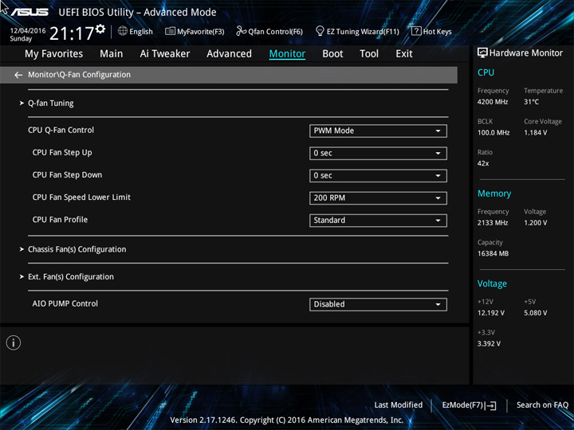Open the CPU Fan Step Up dropdown

click(x=378, y=153)
